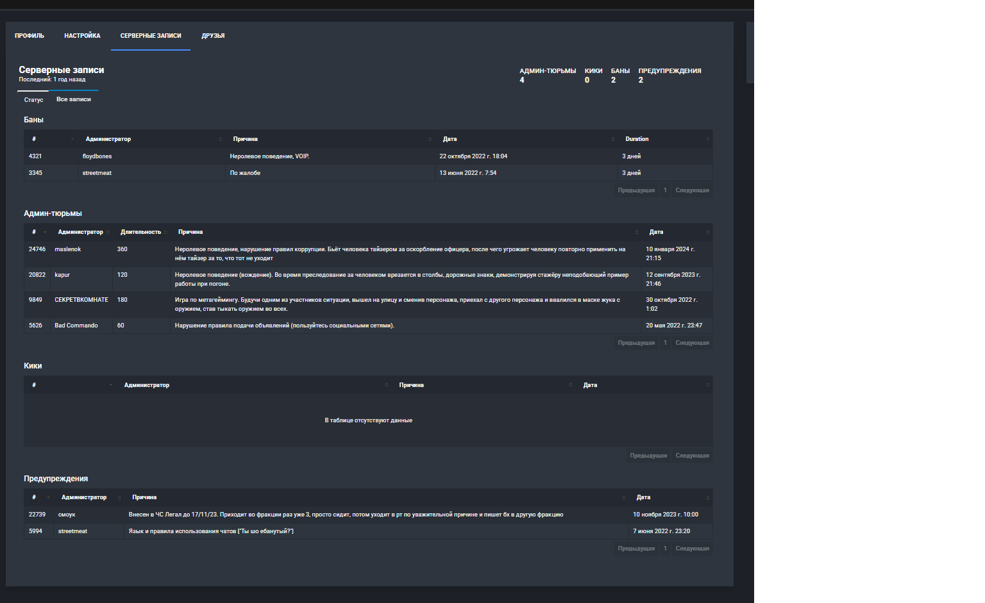This screenshot has height=603, width=985.
Task: Click sort arrow on Длительность column
Action: 165,232
